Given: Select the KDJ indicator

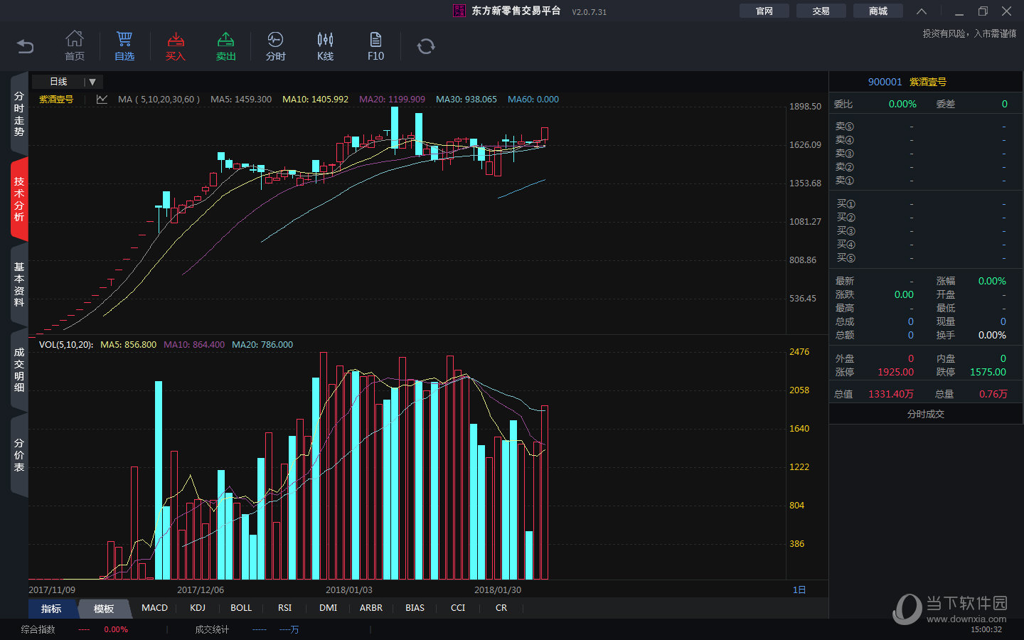Looking at the screenshot, I should (198, 608).
